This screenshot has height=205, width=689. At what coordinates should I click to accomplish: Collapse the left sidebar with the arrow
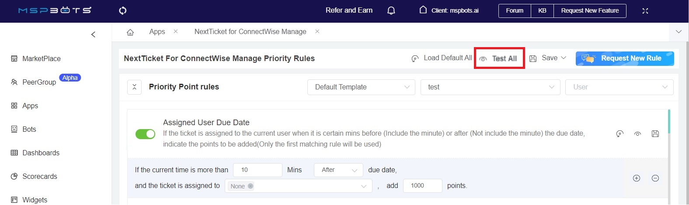click(93, 34)
